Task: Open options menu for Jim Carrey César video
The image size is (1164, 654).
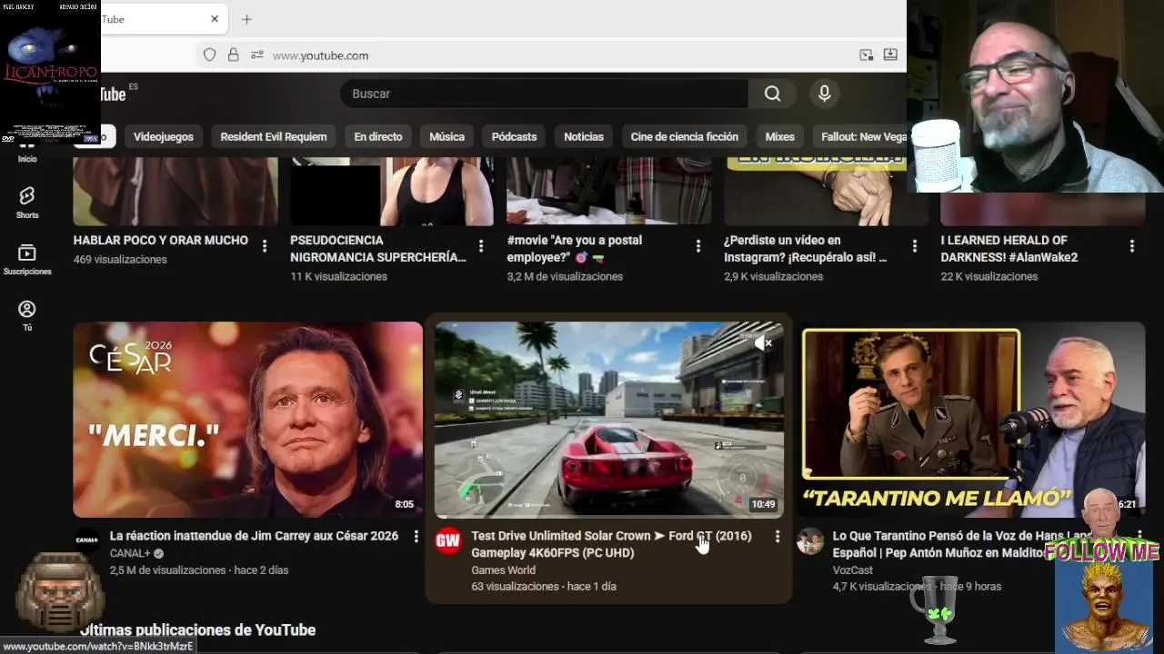Action: click(416, 537)
